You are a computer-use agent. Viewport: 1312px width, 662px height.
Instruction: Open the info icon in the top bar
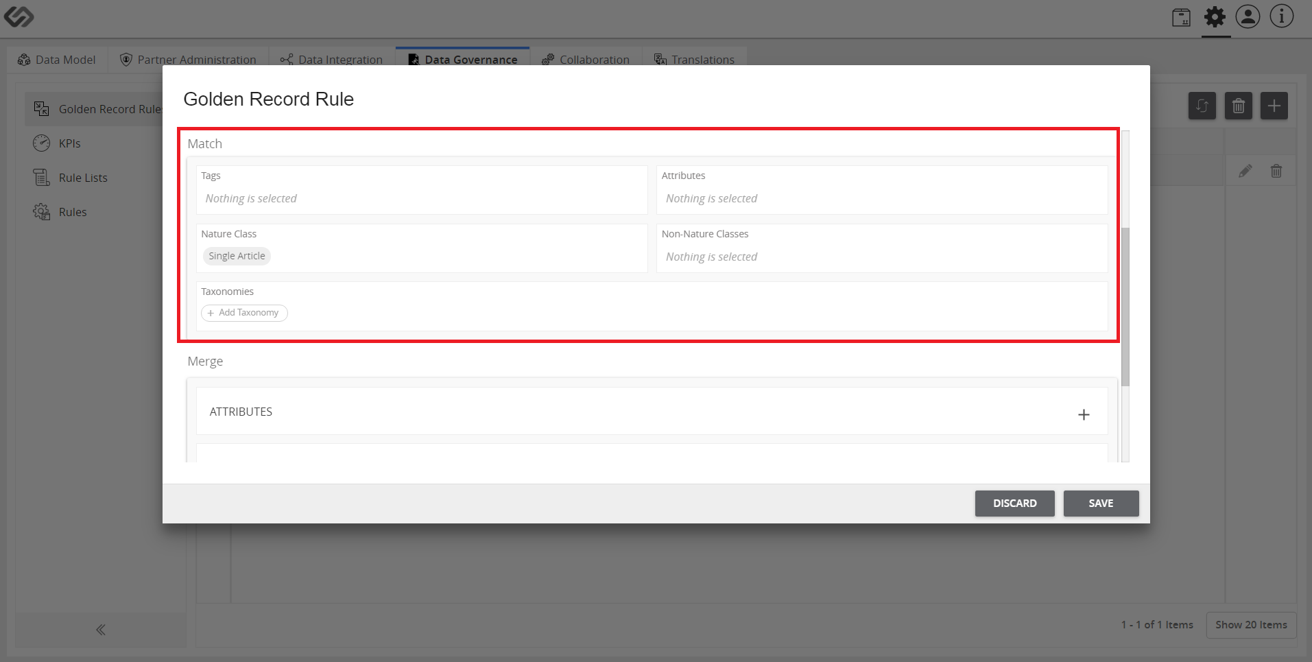click(1281, 16)
